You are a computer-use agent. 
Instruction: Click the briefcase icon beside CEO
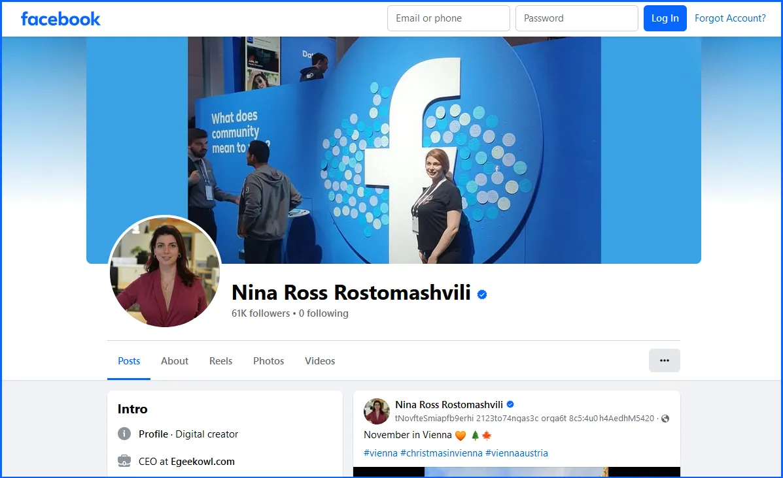tap(124, 461)
